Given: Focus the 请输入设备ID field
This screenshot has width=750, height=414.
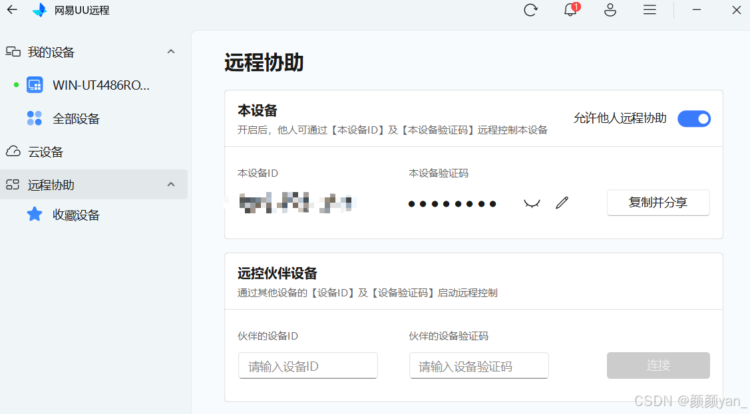Looking at the screenshot, I should coord(308,365).
